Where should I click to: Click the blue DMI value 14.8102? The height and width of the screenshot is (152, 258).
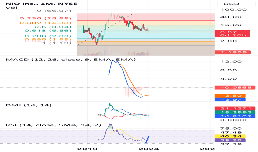(235, 116)
